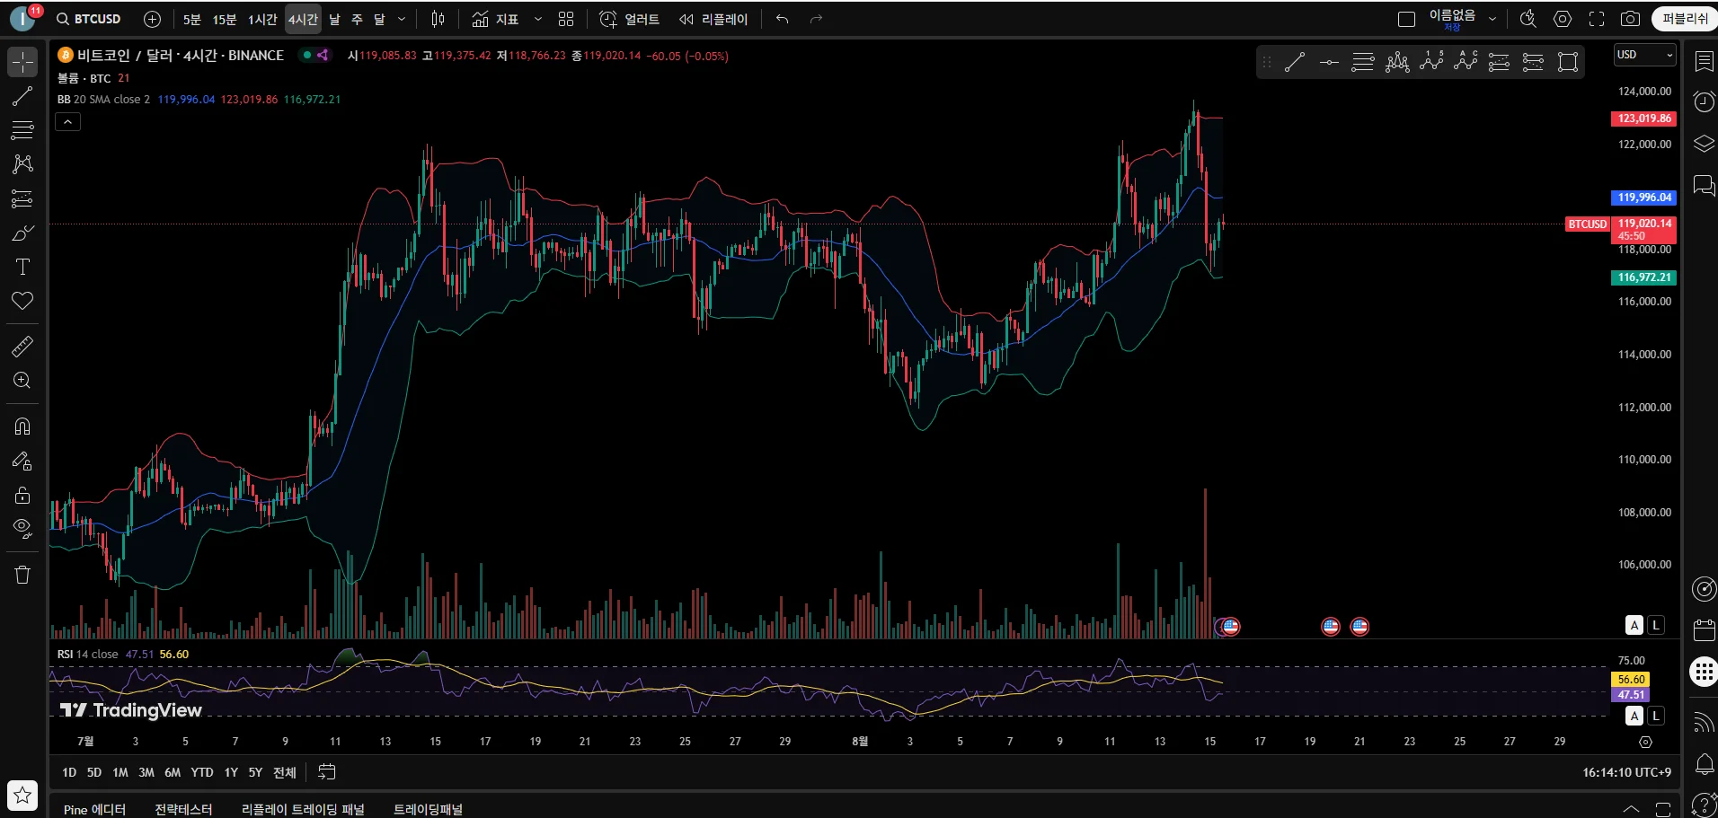Toggle auto scale A on the RSI pane
This screenshot has height=818, width=1718.
(1634, 716)
